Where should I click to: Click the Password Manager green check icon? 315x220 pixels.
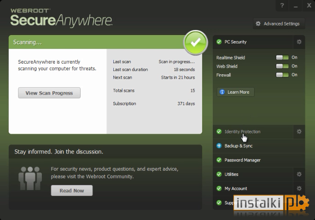click(219, 160)
